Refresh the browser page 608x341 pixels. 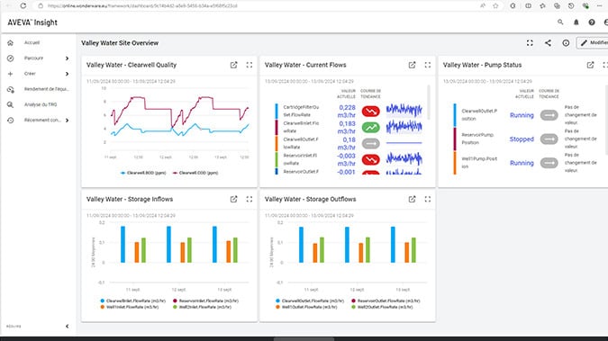point(23,5)
